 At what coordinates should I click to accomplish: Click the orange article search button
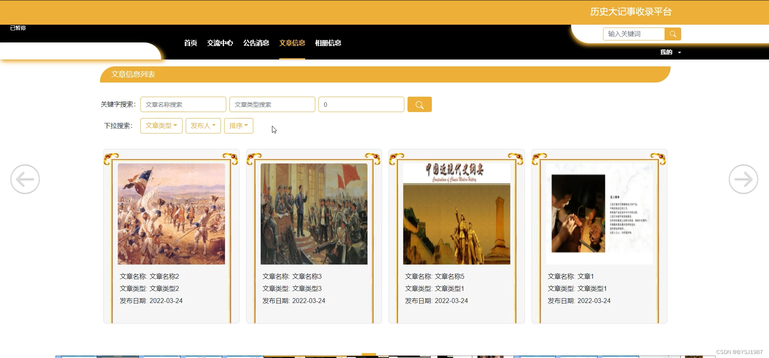pos(419,104)
